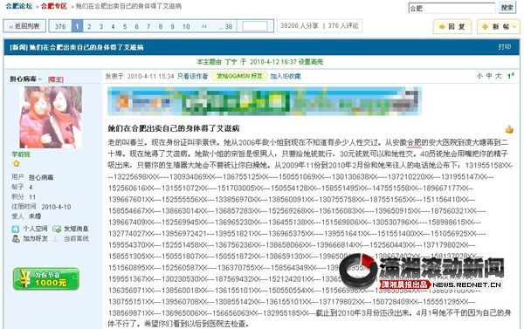
Task: Click the 打印 print link
Action: pos(505,47)
